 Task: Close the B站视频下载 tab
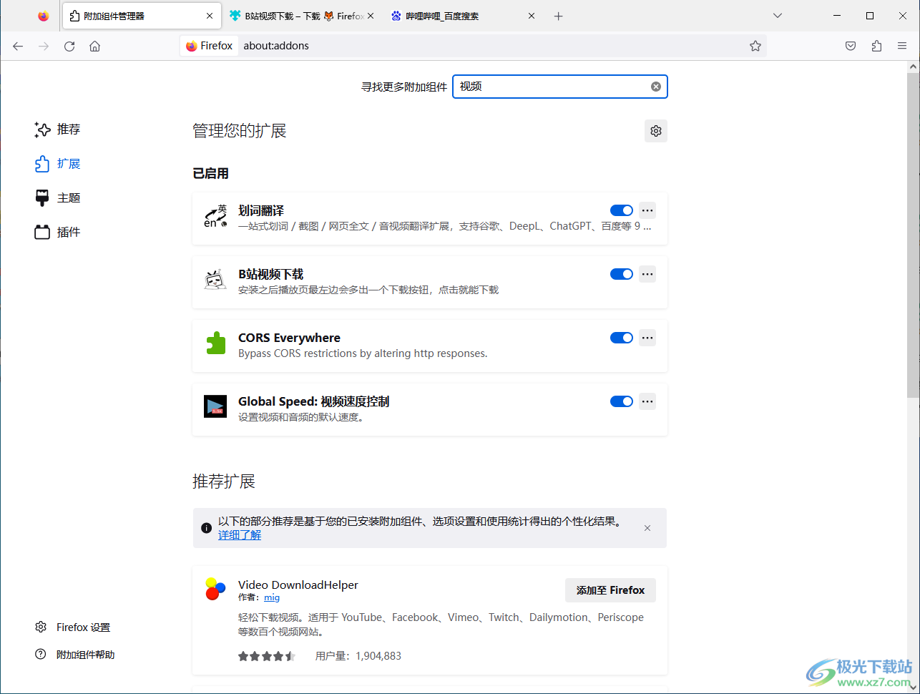[371, 16]
